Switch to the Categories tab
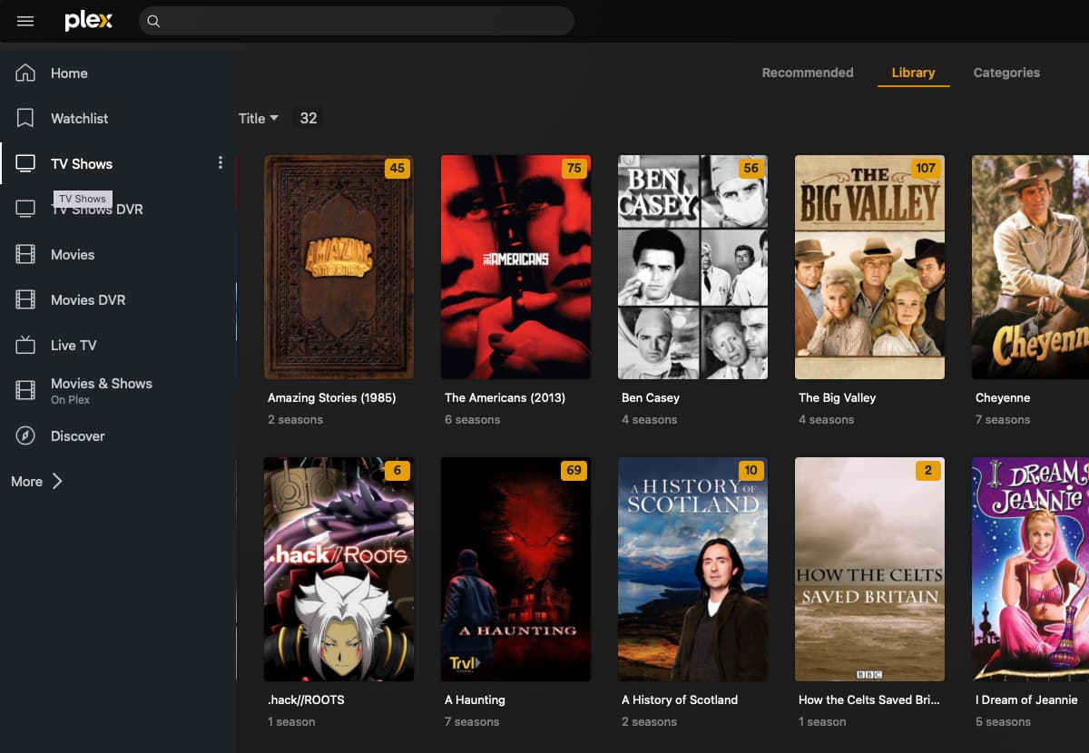Viewport: 1089px width, 753px height. [1006, 73]
